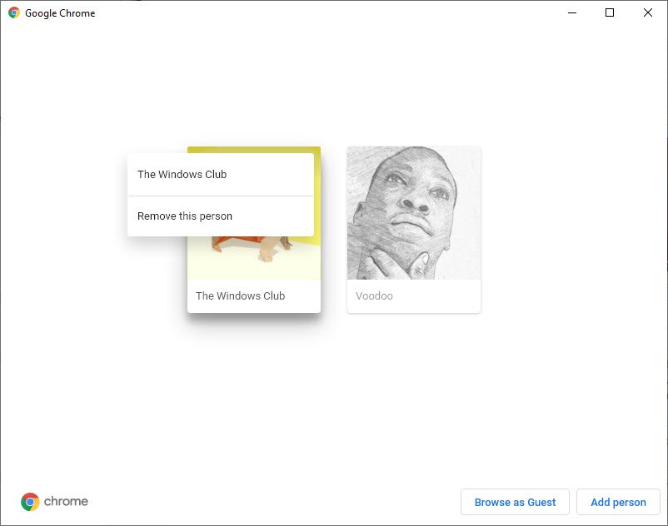Close the Google Chrome profile picker
The width and height of the screenshot is (668, 526).
[647, 13]
